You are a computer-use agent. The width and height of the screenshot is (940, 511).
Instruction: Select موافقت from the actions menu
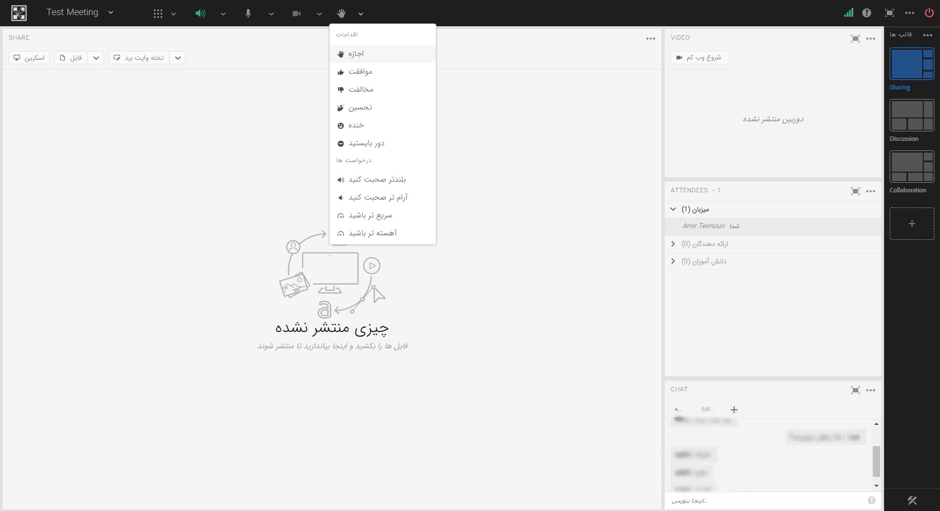point(360,72)
